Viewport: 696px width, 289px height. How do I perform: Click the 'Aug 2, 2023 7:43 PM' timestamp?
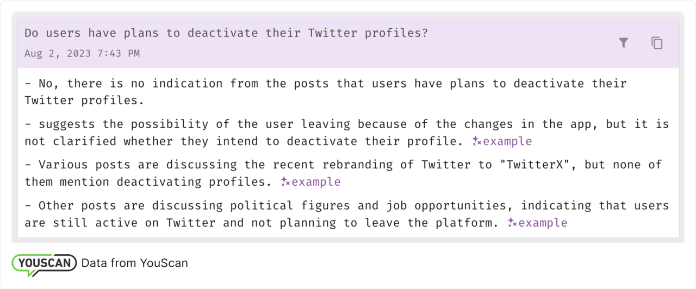coord(82,53)
